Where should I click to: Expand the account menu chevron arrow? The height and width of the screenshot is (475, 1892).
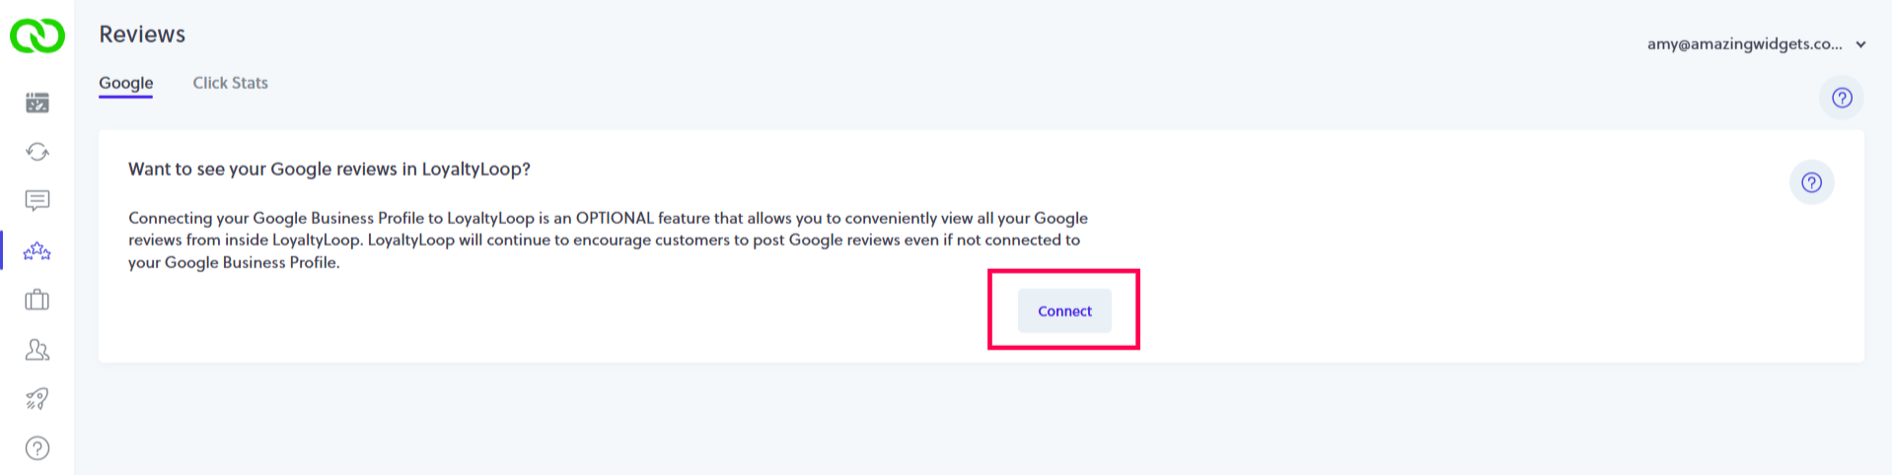click(x=1860, y=44)
